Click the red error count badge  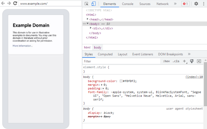point(185,4)
